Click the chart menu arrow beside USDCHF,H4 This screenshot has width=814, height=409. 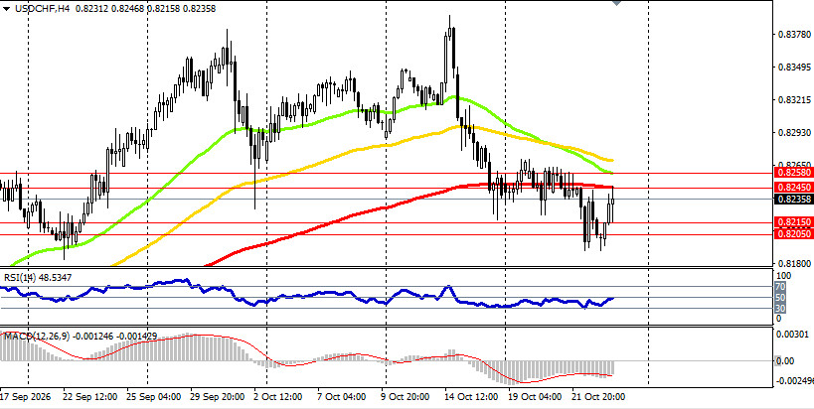click(x=5, y=9)
